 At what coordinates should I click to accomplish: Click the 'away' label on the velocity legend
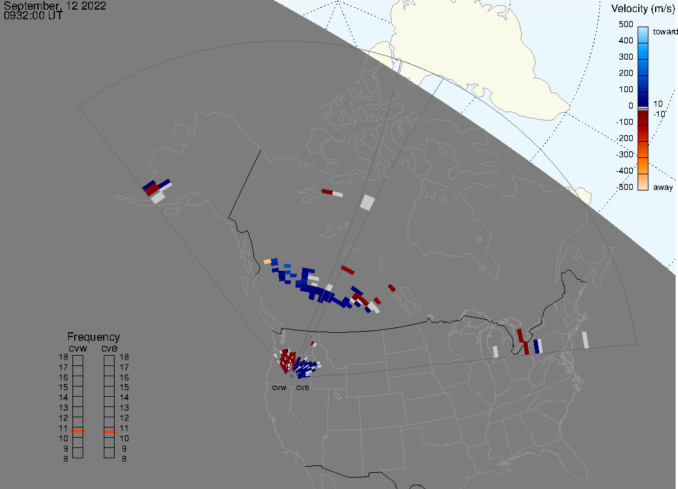coord(663,187)
